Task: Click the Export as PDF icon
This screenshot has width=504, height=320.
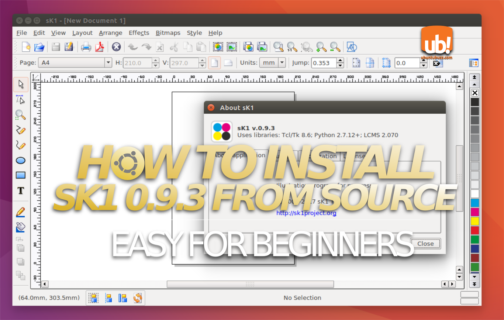Action: (x=100, y=47)
